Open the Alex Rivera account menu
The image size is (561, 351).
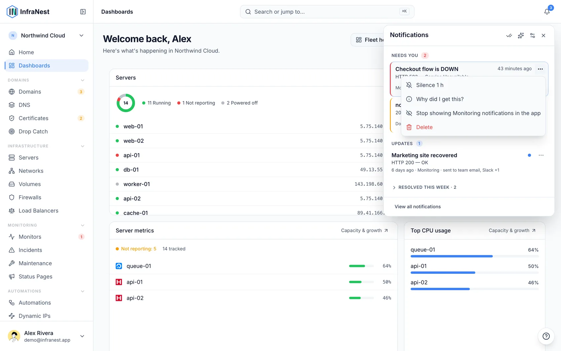[47, 336]
